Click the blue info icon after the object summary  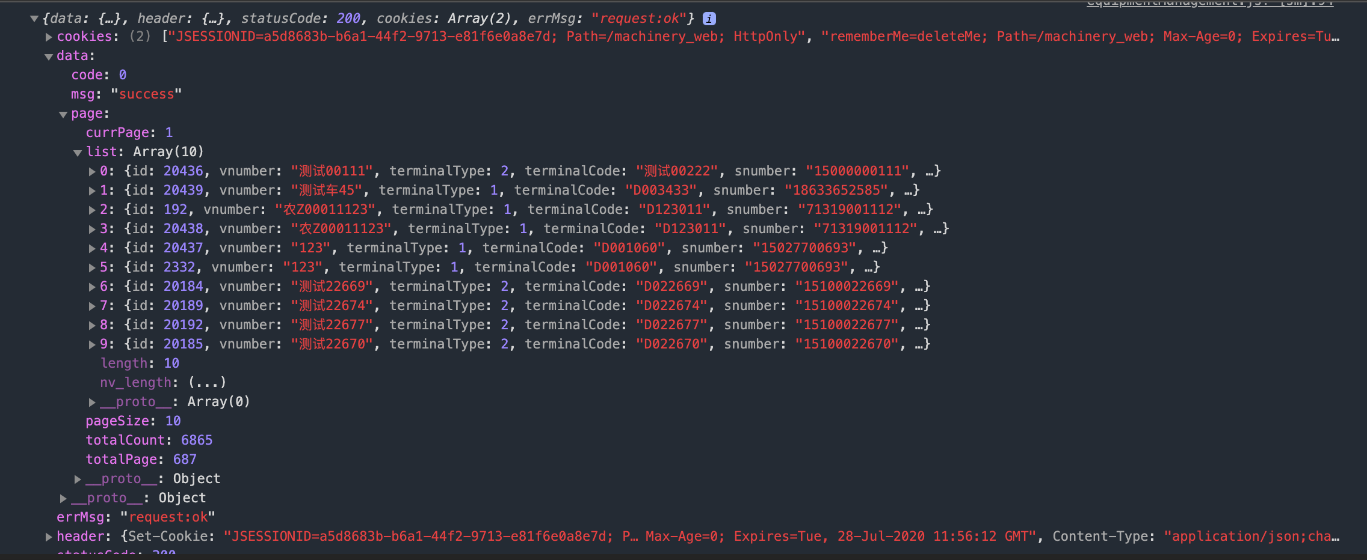[x=709, y=19]
